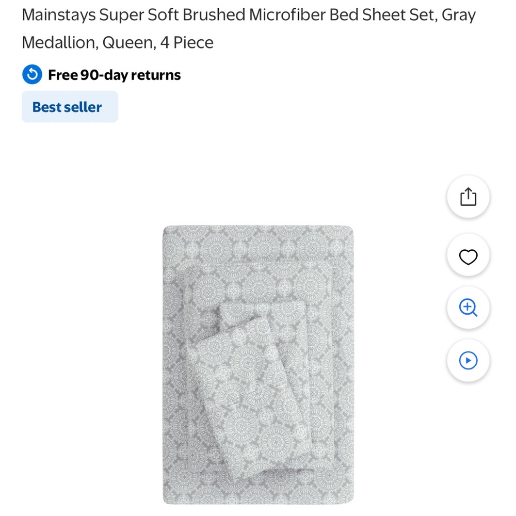Toggle the wishlist heart for this sheet set
516x516 pixels.
pos(467,256)
